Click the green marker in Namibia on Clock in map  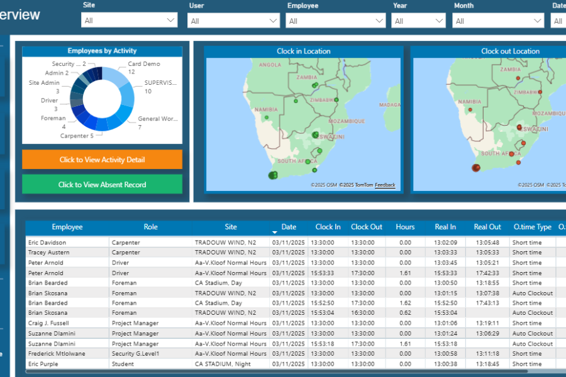point(266,117)
